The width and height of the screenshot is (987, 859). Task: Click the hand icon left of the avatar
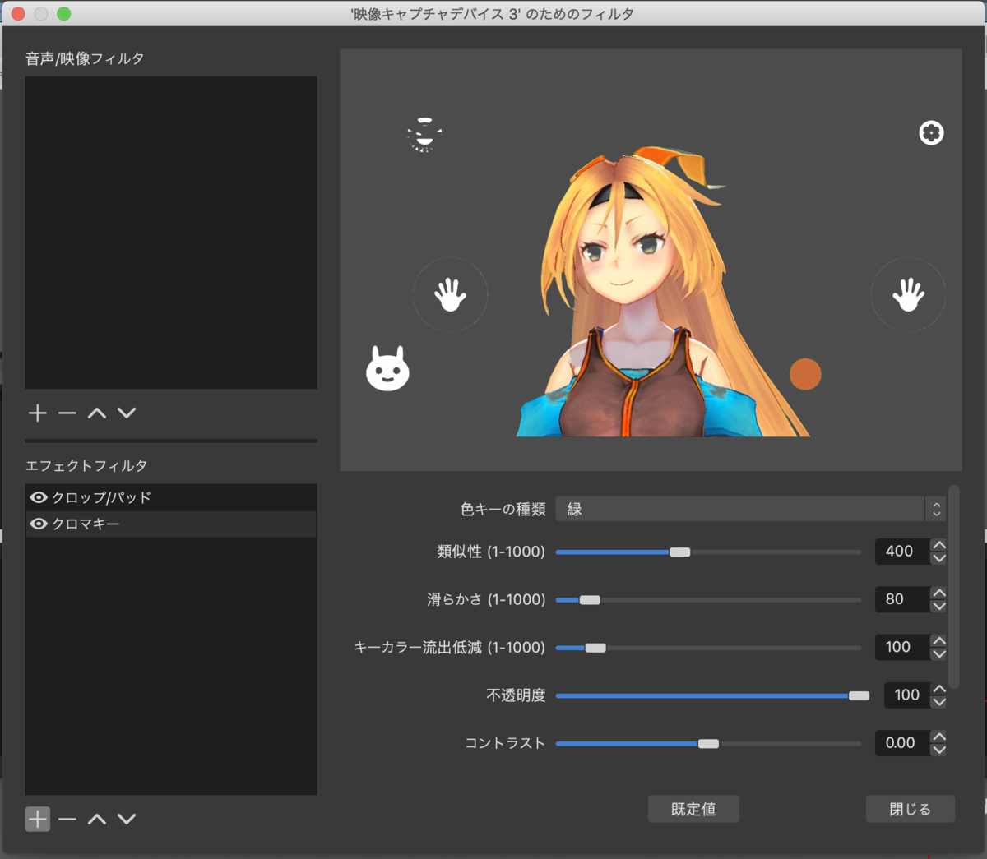(x=450, y=294)
